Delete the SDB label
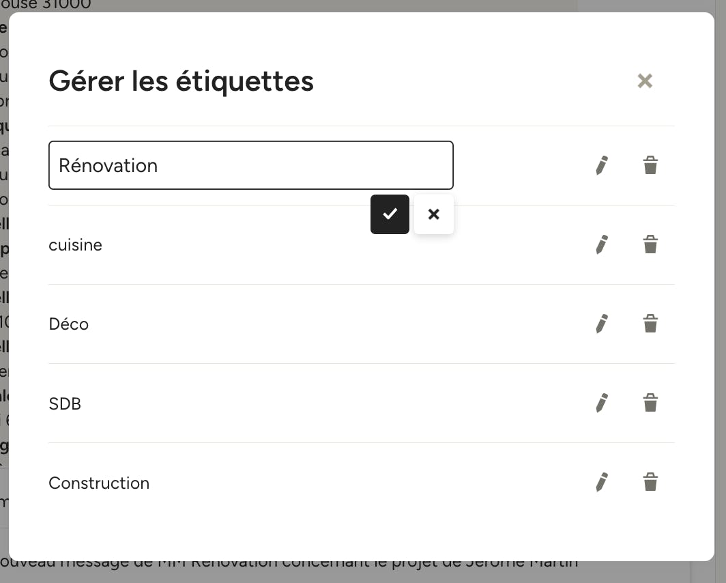Screen dimensions: 726x583 pyautogui.click(x=650, y=403)
